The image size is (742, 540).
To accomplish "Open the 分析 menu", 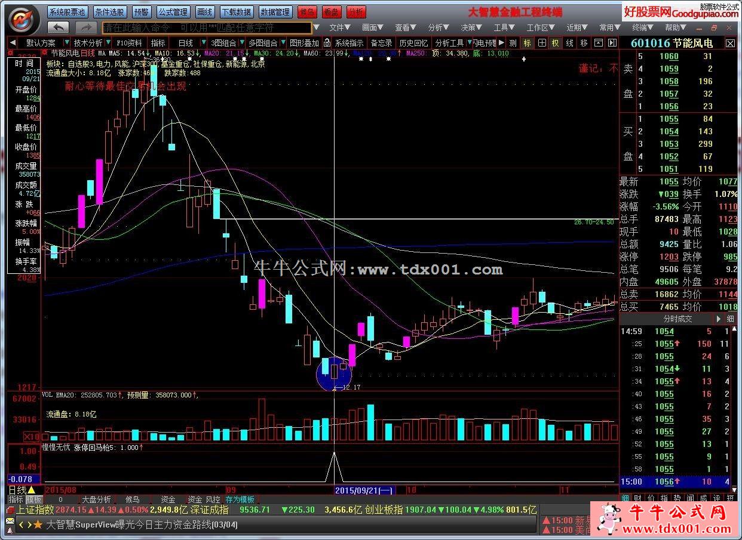I will tap(439, 27).
